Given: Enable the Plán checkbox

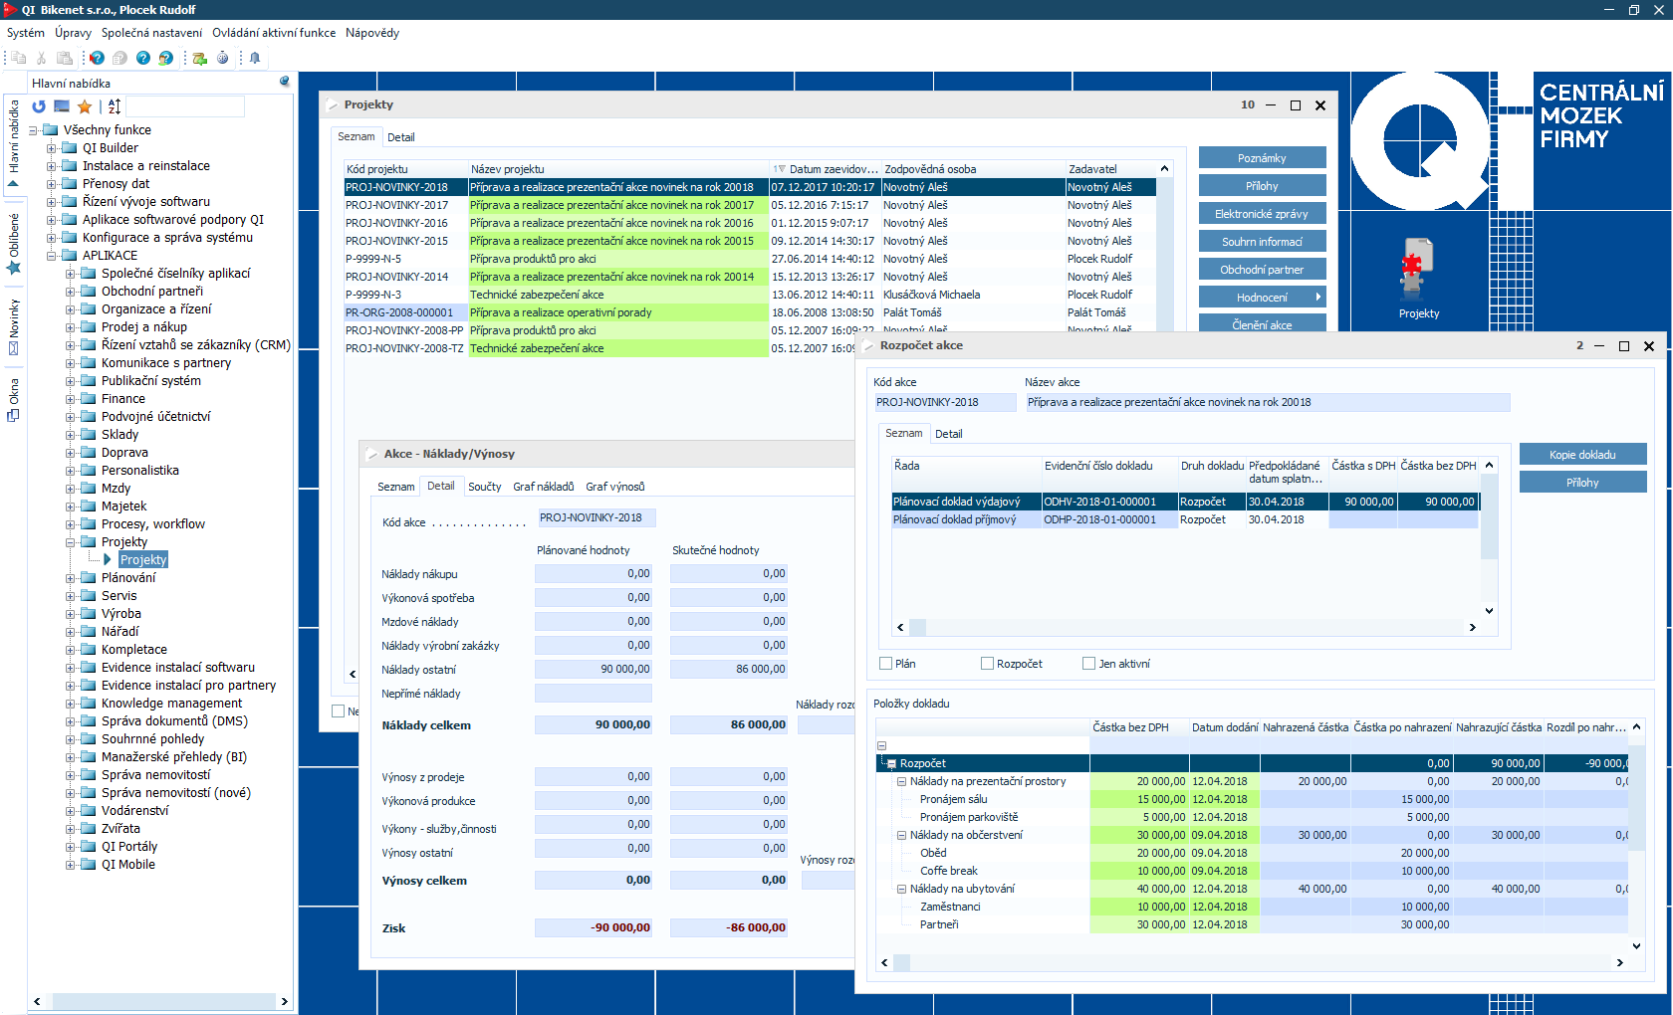Looking at the screenshot, I should 885,664.
